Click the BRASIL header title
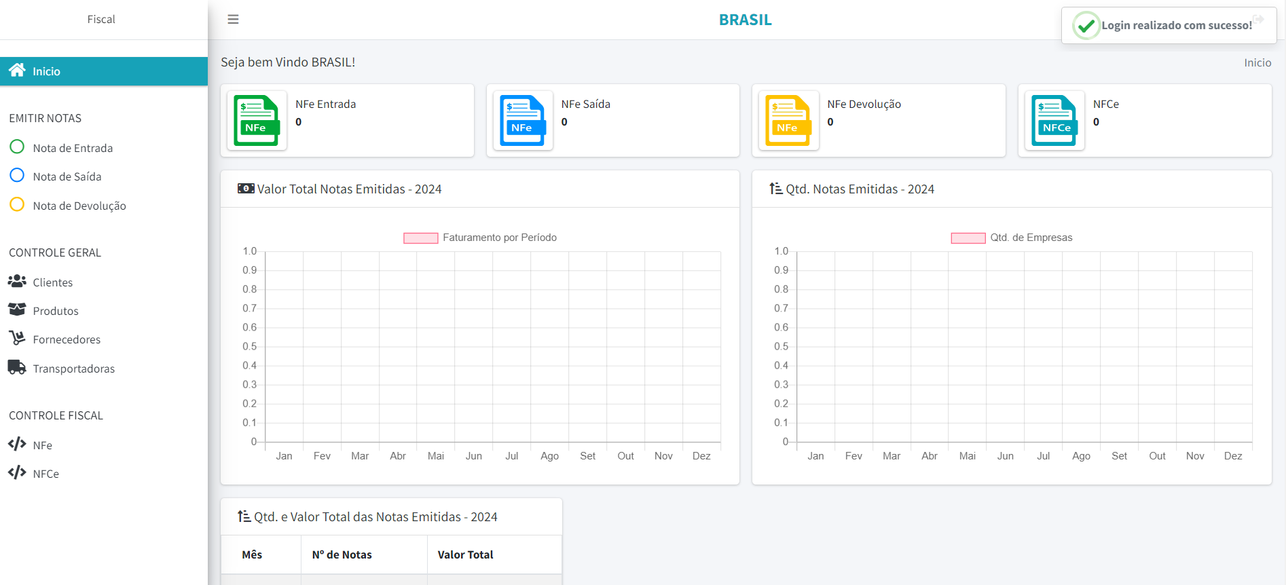Image resolution: width=1286 pixels, height=585 pixels. [745, 20]
